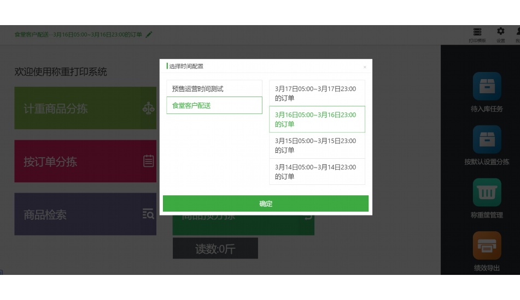This screenshot has height=300, width=520.
Task: Open 按默认设置分拣 sidebar icon
Action: (x=487, y=140)
